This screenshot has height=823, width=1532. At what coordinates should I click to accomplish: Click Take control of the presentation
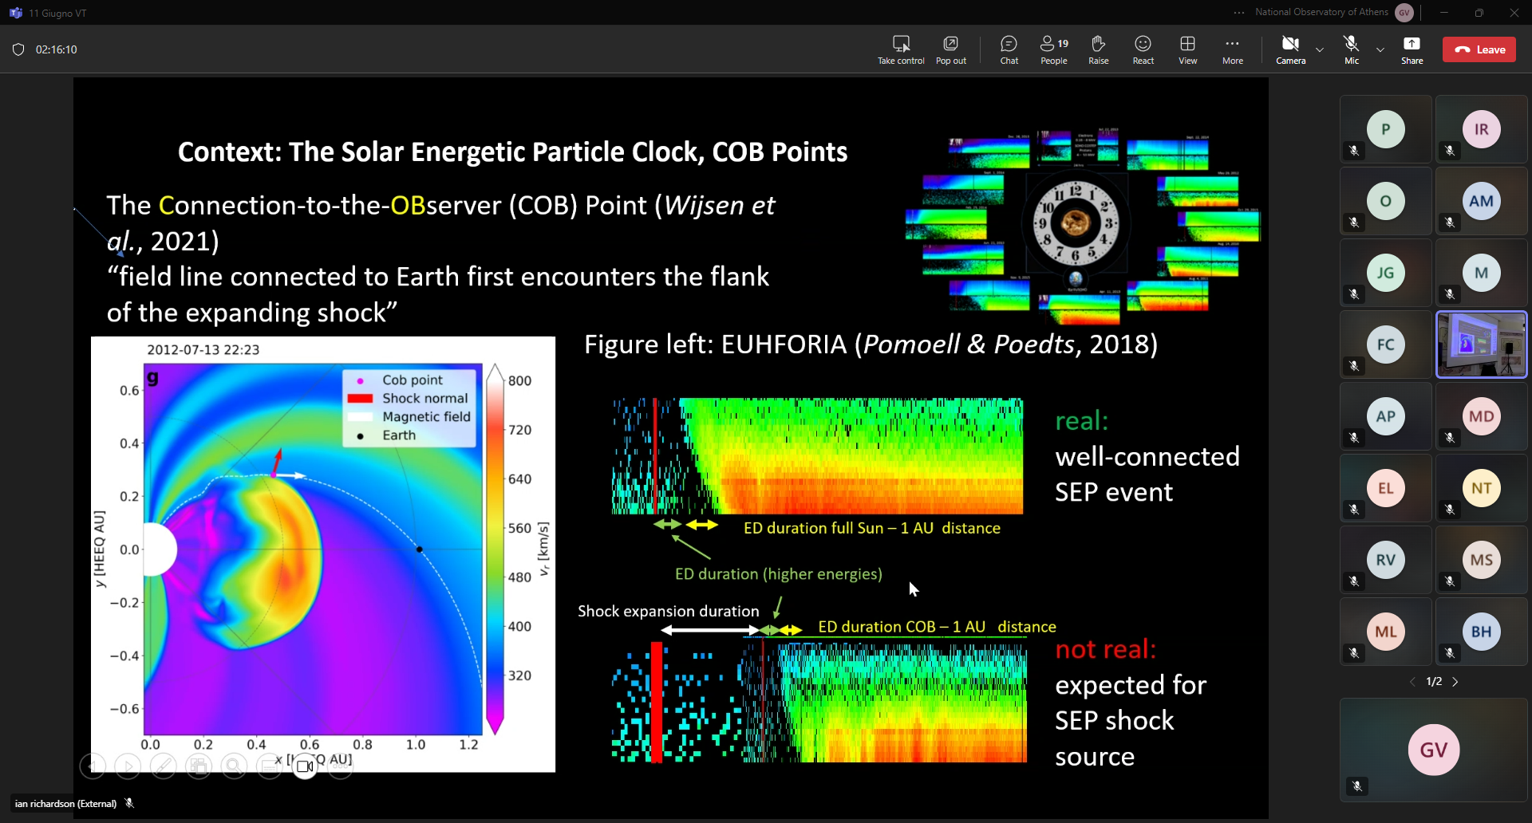[901, 49]
